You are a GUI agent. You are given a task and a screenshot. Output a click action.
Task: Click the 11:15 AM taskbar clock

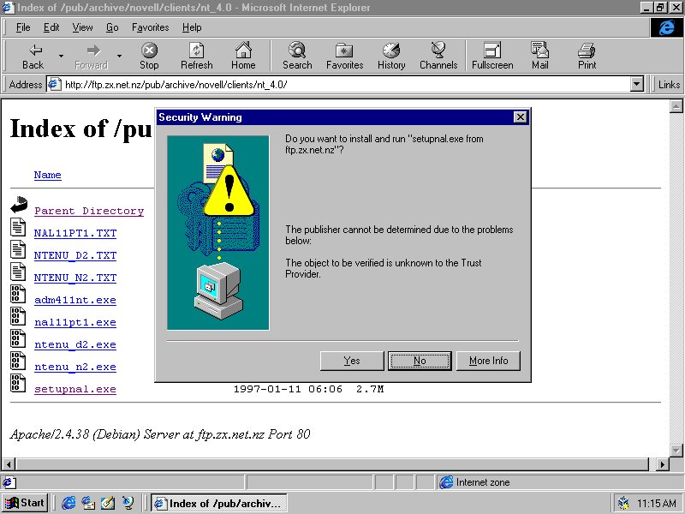coord(656,504)
